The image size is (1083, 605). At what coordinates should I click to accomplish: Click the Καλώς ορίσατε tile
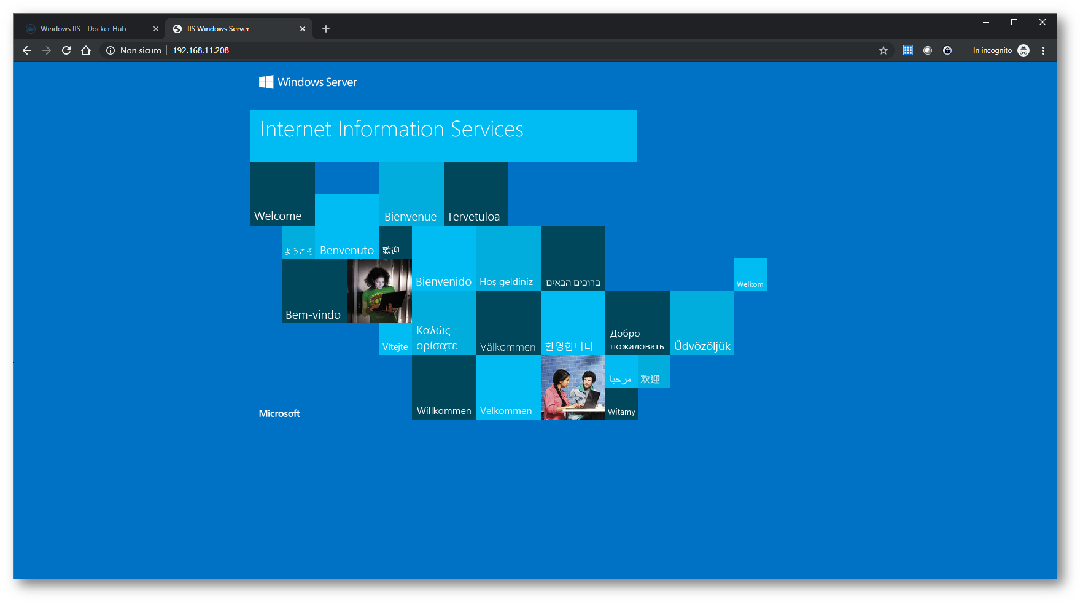(x=444, y=322)
